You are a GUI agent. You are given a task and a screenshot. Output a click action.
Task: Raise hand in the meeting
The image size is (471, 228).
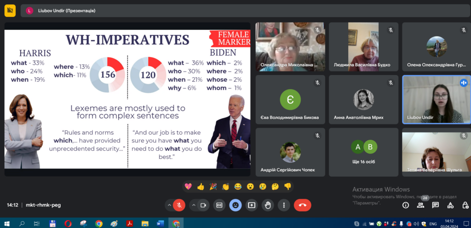pyautogui.click(x=268, y=205)
